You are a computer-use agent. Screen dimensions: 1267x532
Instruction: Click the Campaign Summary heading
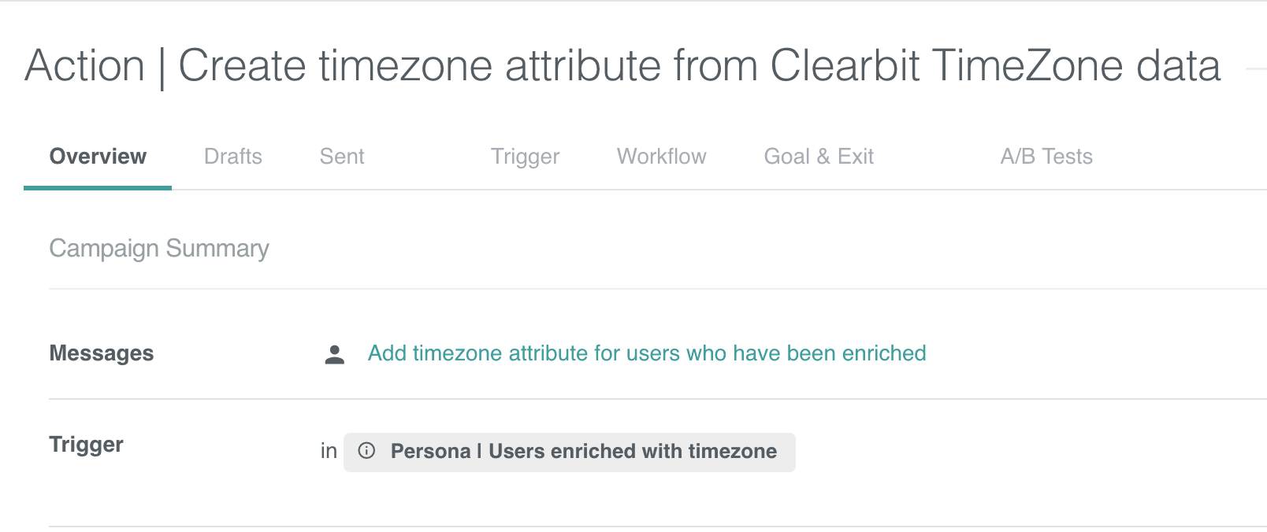click(159, 249)
